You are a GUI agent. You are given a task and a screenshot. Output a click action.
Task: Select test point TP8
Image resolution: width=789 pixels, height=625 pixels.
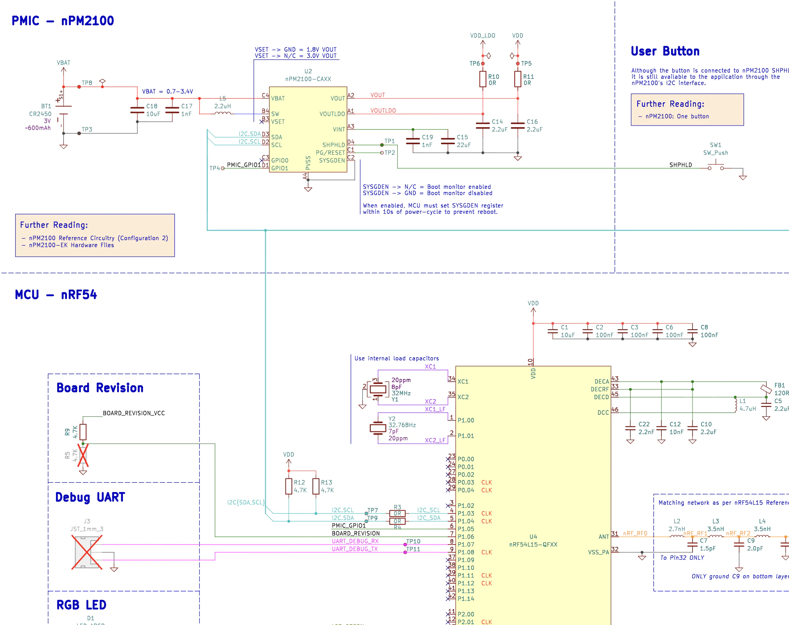coord(79,87)
